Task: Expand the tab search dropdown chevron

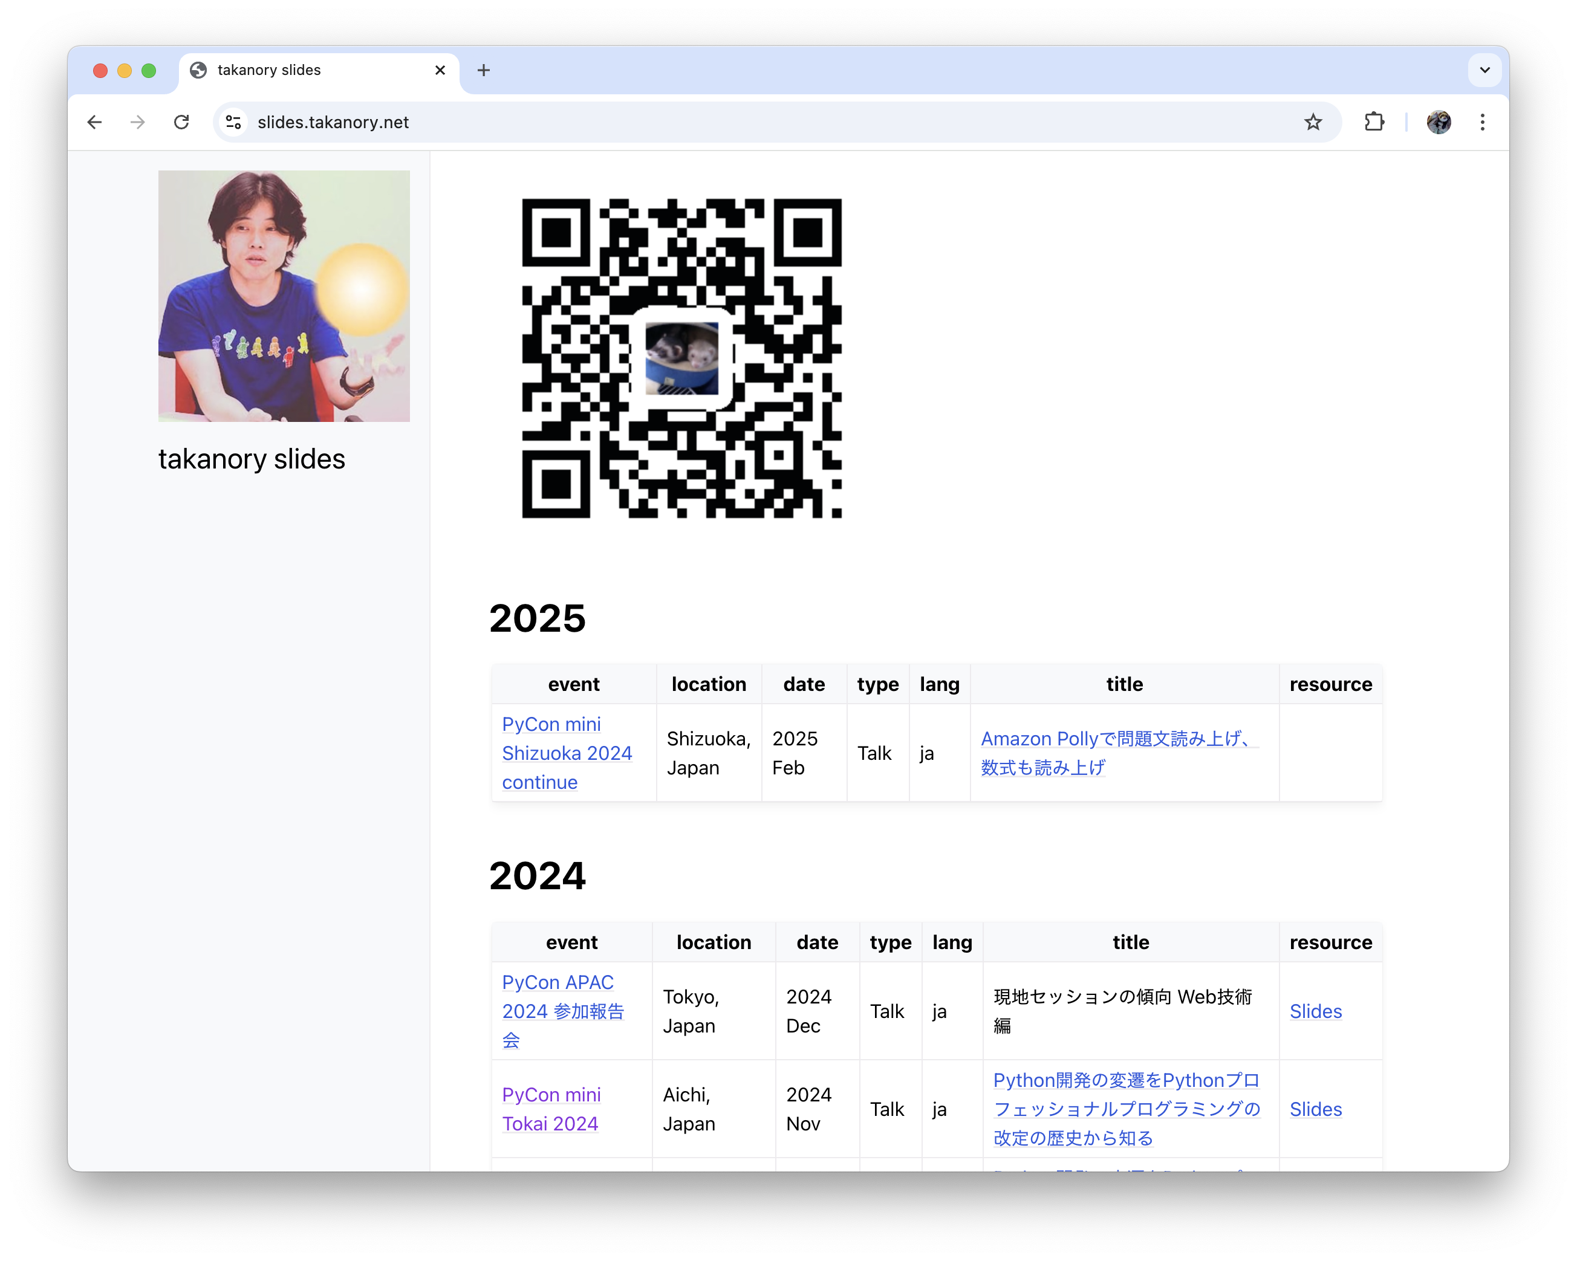Action: click(1484, 70)
